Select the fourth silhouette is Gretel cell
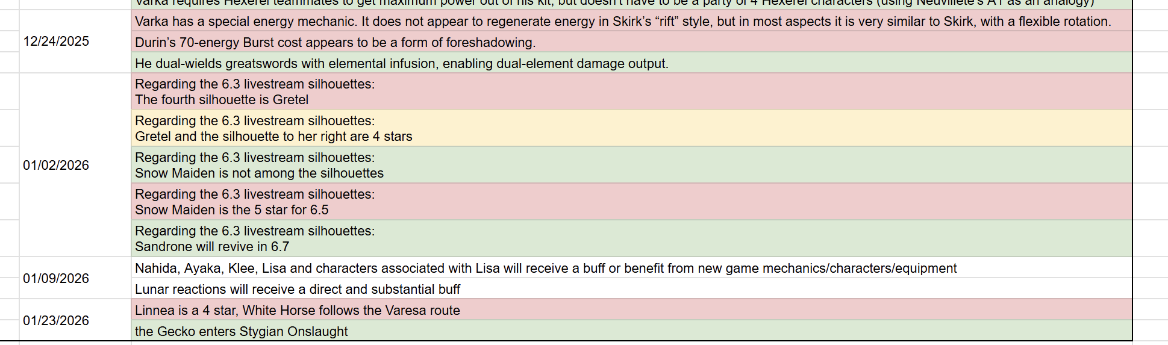Viewport: 1168px width, 345px height. (631, 92)
